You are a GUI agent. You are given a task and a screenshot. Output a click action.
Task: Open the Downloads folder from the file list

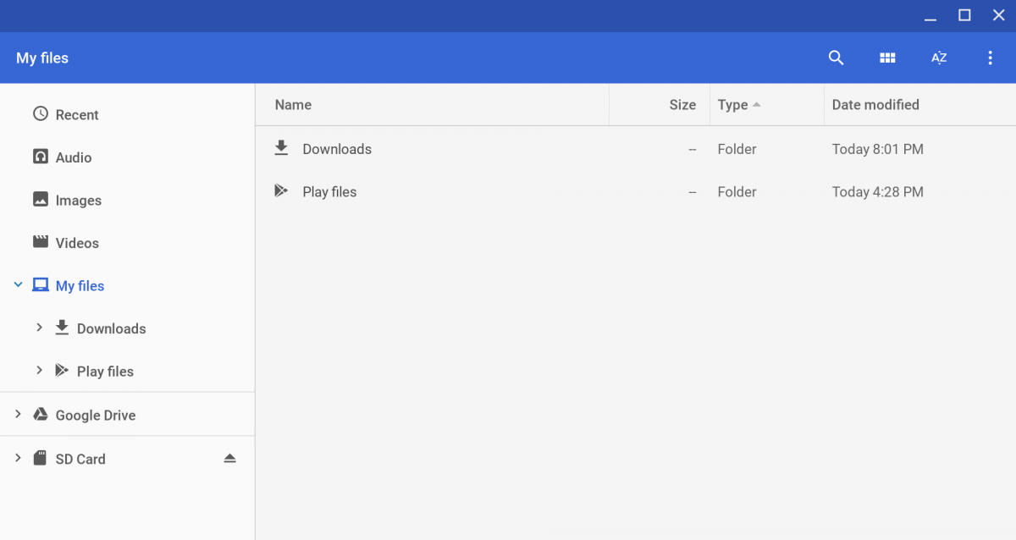pyautogui.click(x=337, y=148)
